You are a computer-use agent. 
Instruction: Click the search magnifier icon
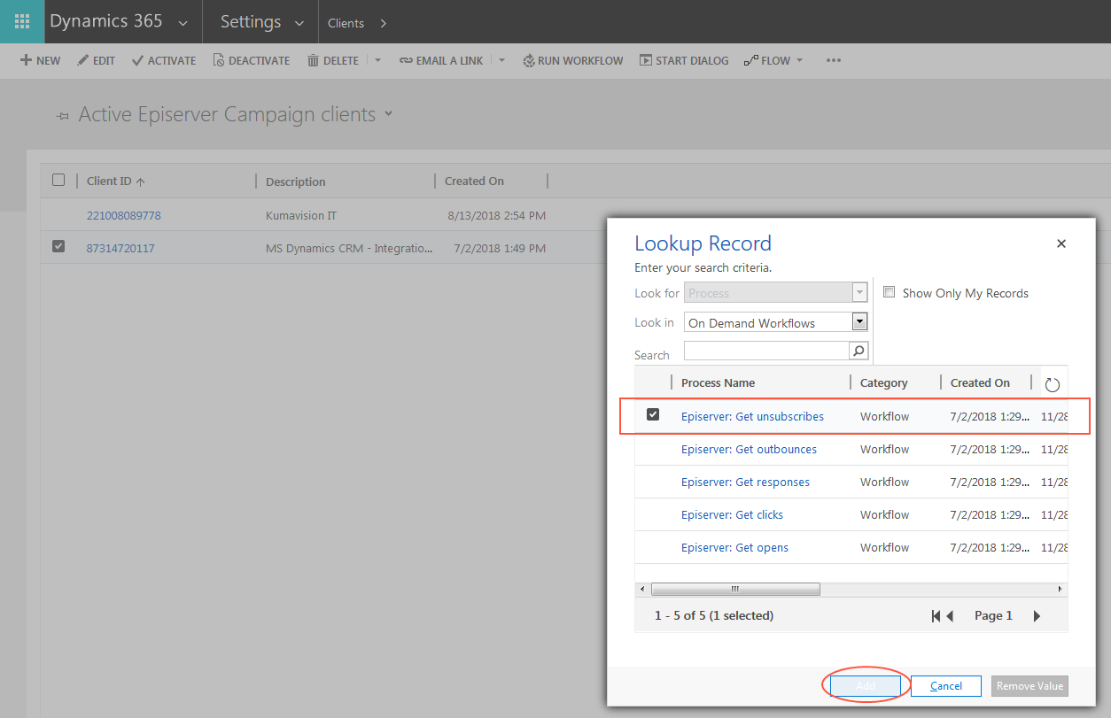(858, 351)
